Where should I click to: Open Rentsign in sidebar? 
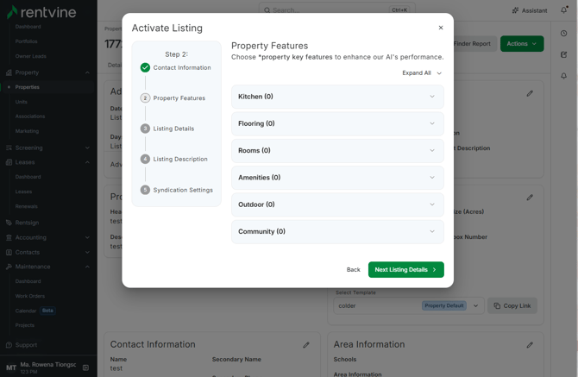click(x=27, y=223)
